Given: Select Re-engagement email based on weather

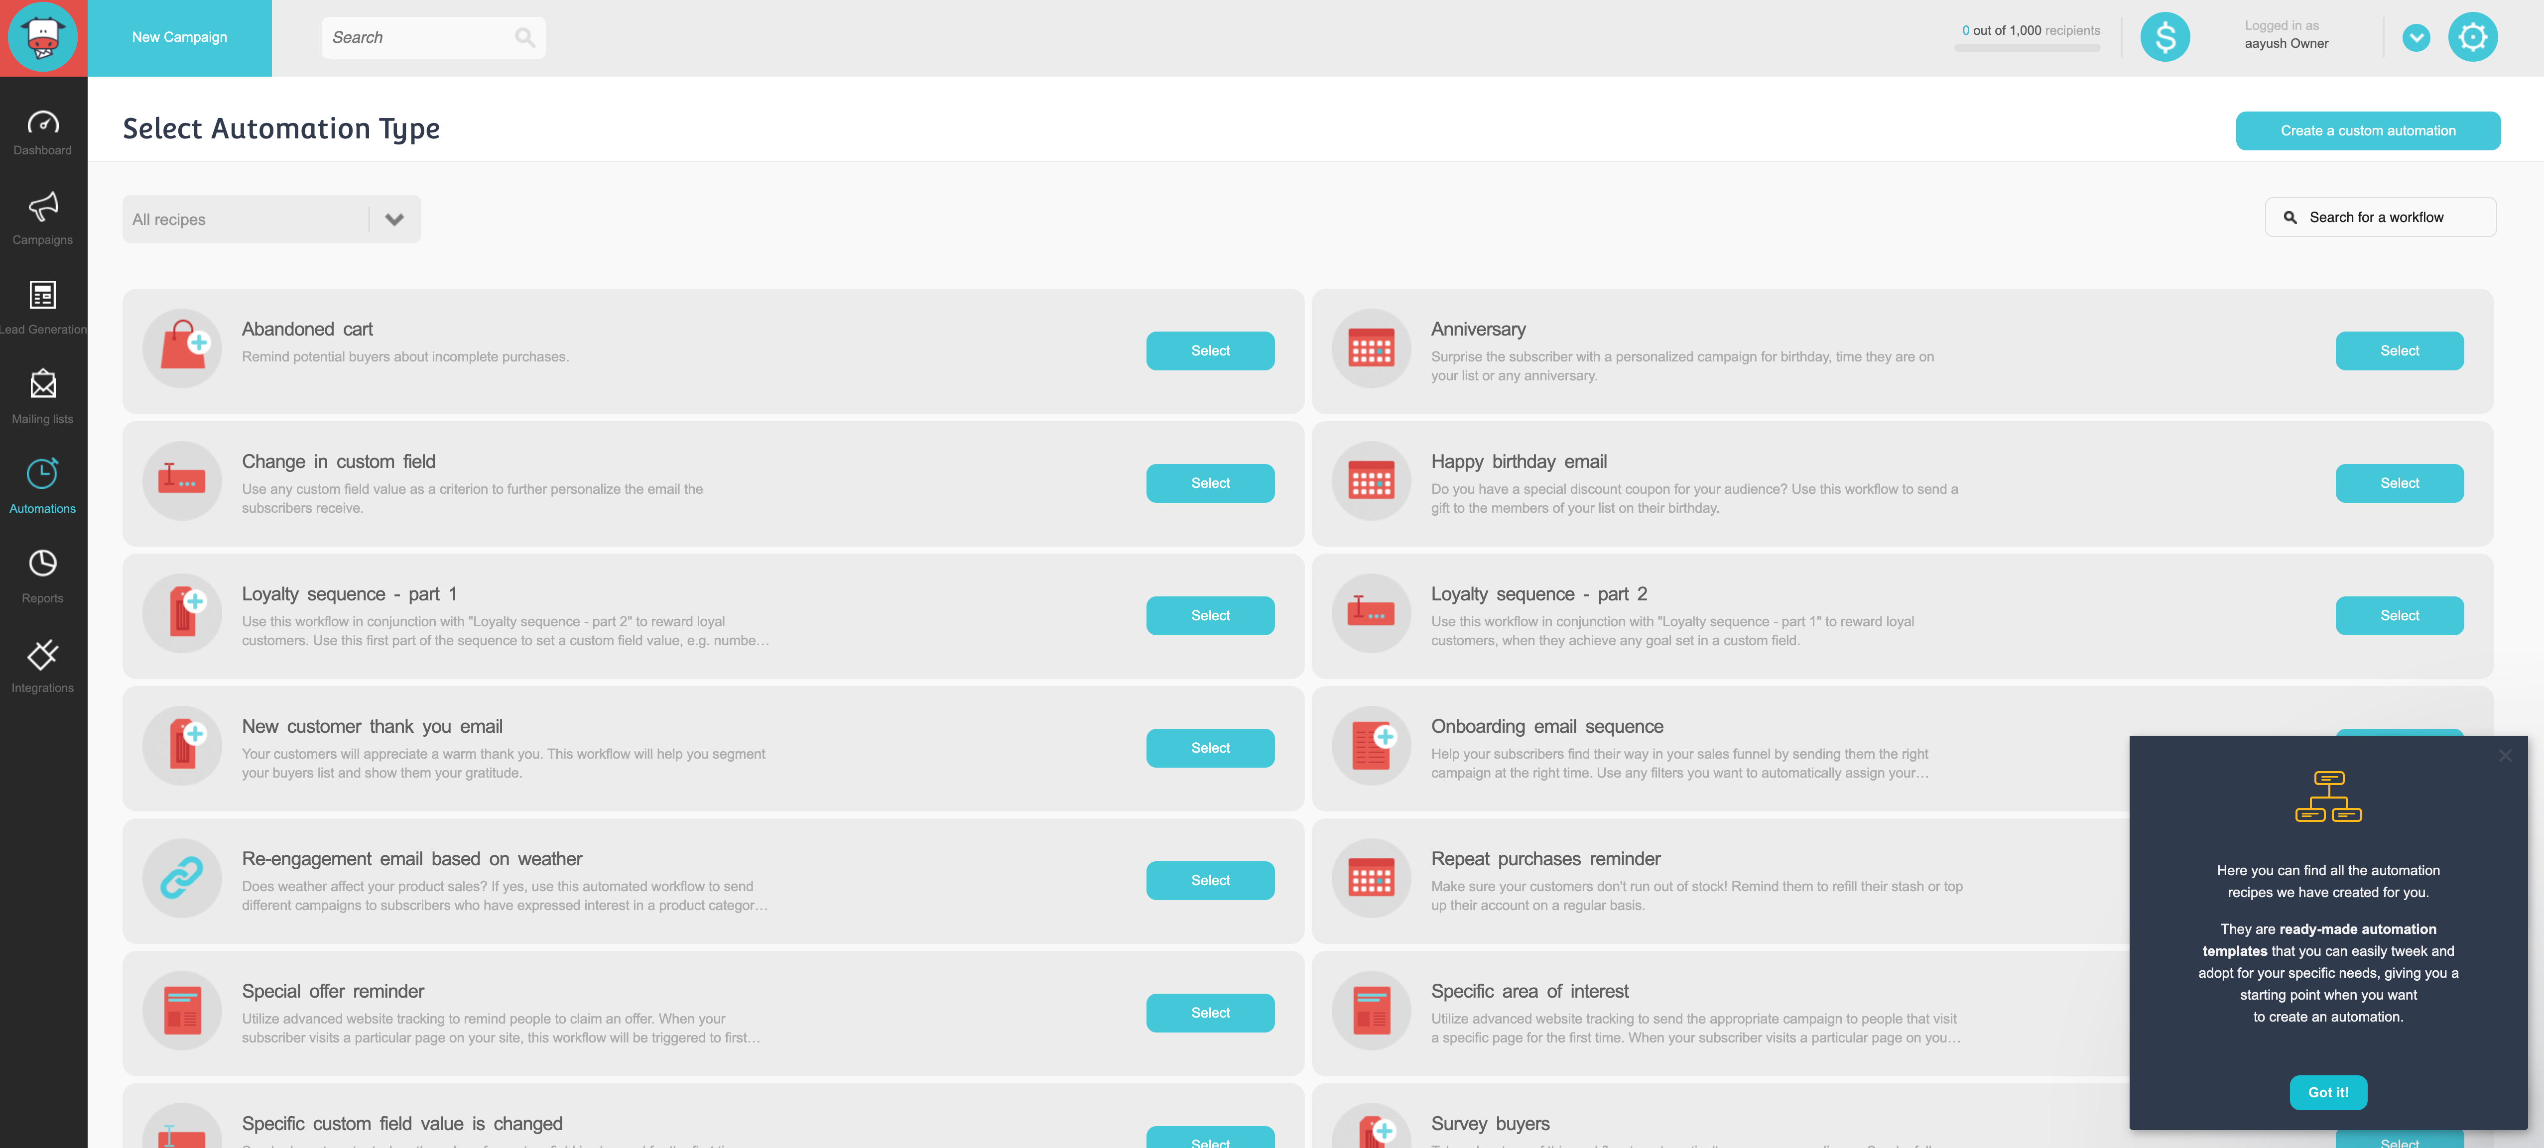Looking at the screenshot, I should [1210, 880].
